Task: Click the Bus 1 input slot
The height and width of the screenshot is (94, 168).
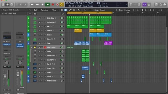Action: (8, 42)
